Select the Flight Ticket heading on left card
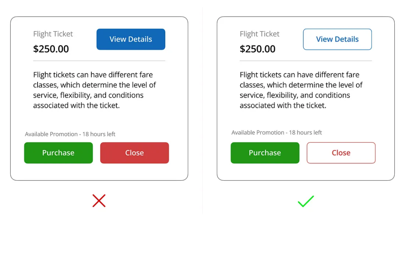This screenshot has height=260, width=405. pos(53,34)
